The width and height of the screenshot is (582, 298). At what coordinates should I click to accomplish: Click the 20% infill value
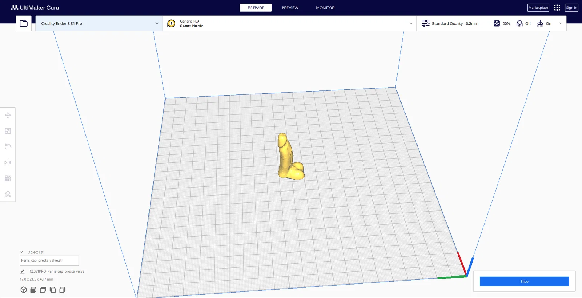[x=506, y=24]
